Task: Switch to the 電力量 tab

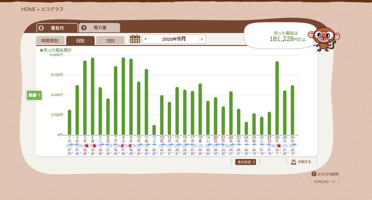Action: [x=99, y=28]
